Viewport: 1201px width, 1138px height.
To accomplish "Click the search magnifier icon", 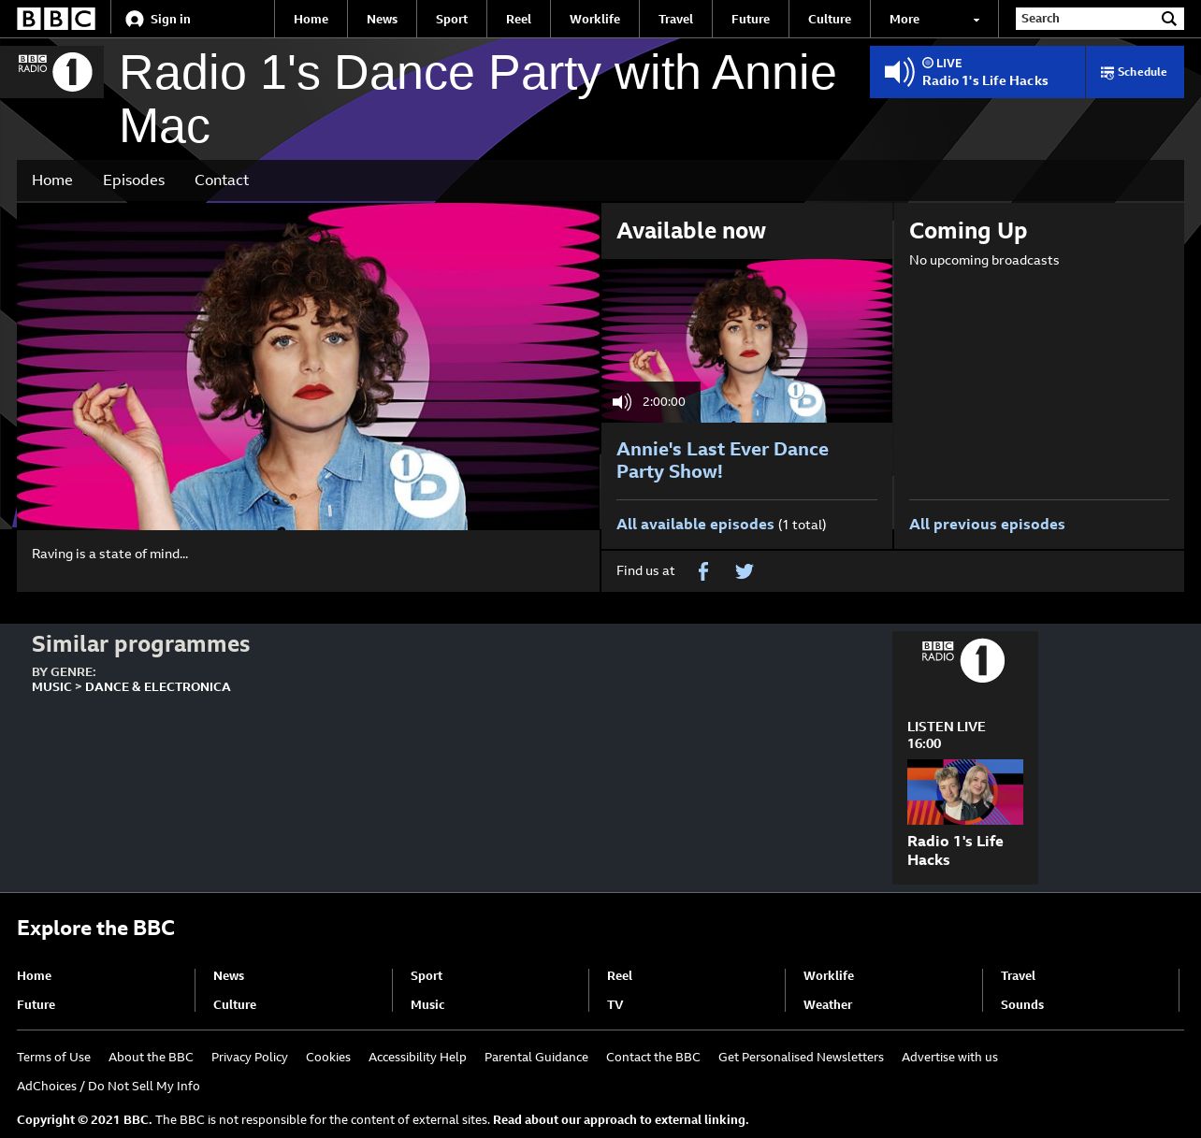I will pyautogui.click(x=1169, y=19).
